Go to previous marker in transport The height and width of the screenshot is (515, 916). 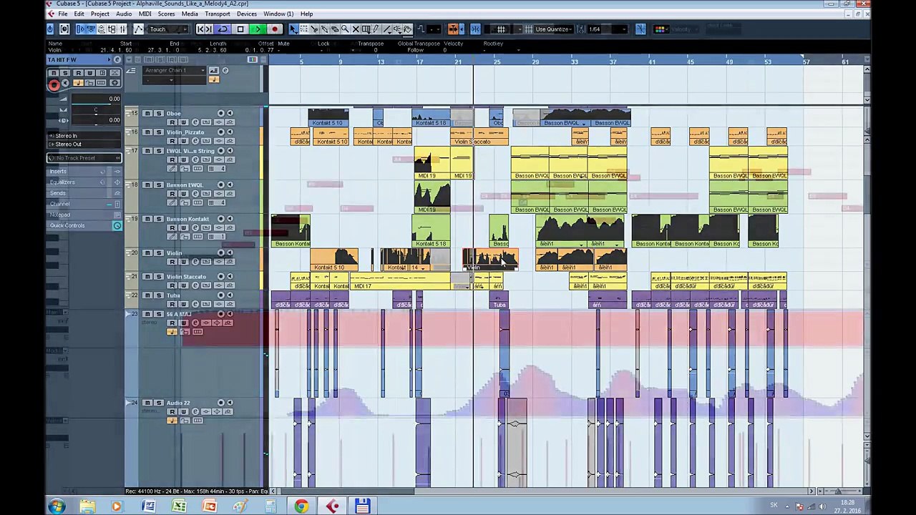click(200, 29)
